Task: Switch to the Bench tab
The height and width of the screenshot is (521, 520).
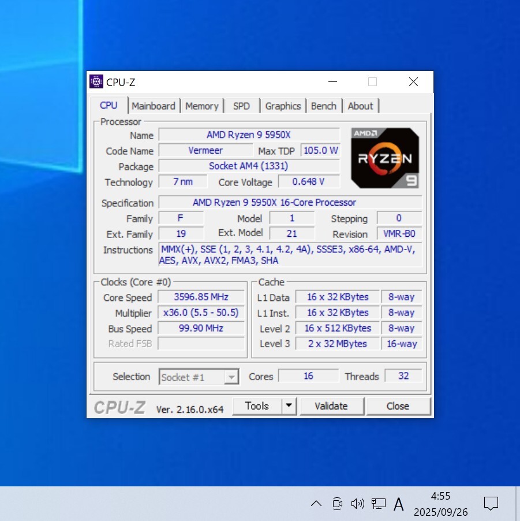Action: 324,106
